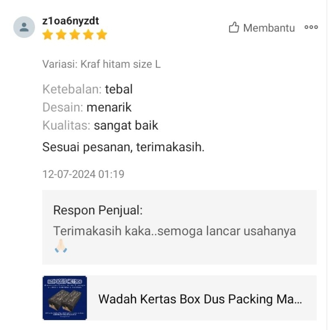Screen dimensions: 330x330
Task: Open the three-dot more options menu
Action: pyautogui.click(x=311, y=27)
